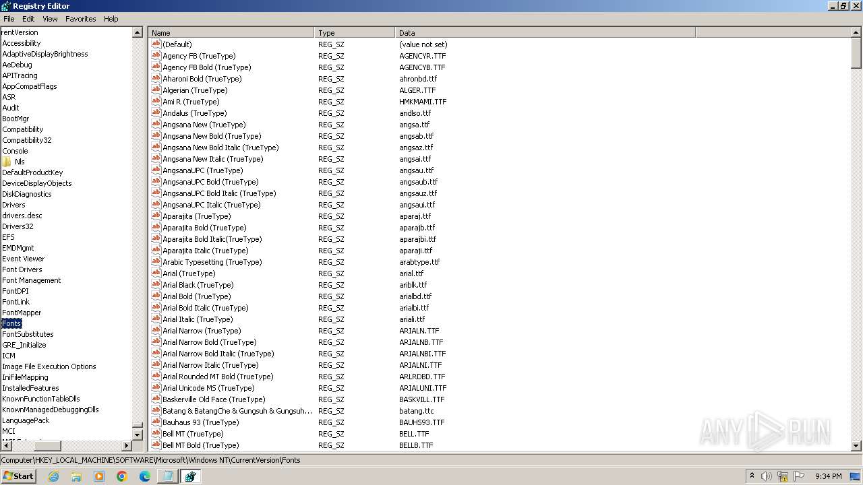Click the icon for Arabic Typesetting (TrueType)
The image size is (863, 485).
coord(156,262)
